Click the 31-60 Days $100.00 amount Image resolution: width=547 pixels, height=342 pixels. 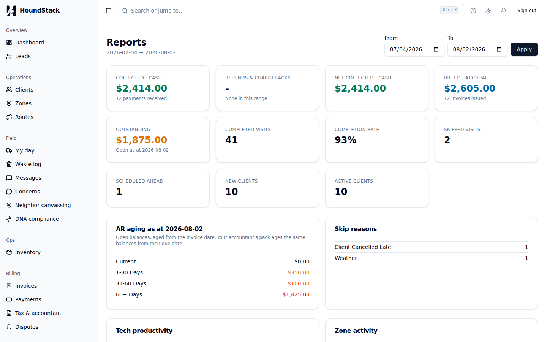coord(298,283)
